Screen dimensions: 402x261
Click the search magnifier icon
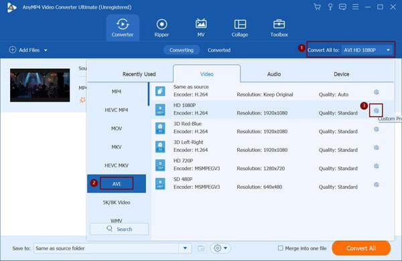point(109,228)
